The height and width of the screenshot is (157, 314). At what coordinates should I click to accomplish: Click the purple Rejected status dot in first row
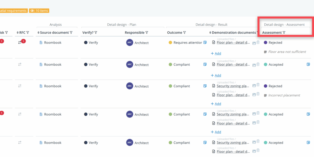pos(266,43)
